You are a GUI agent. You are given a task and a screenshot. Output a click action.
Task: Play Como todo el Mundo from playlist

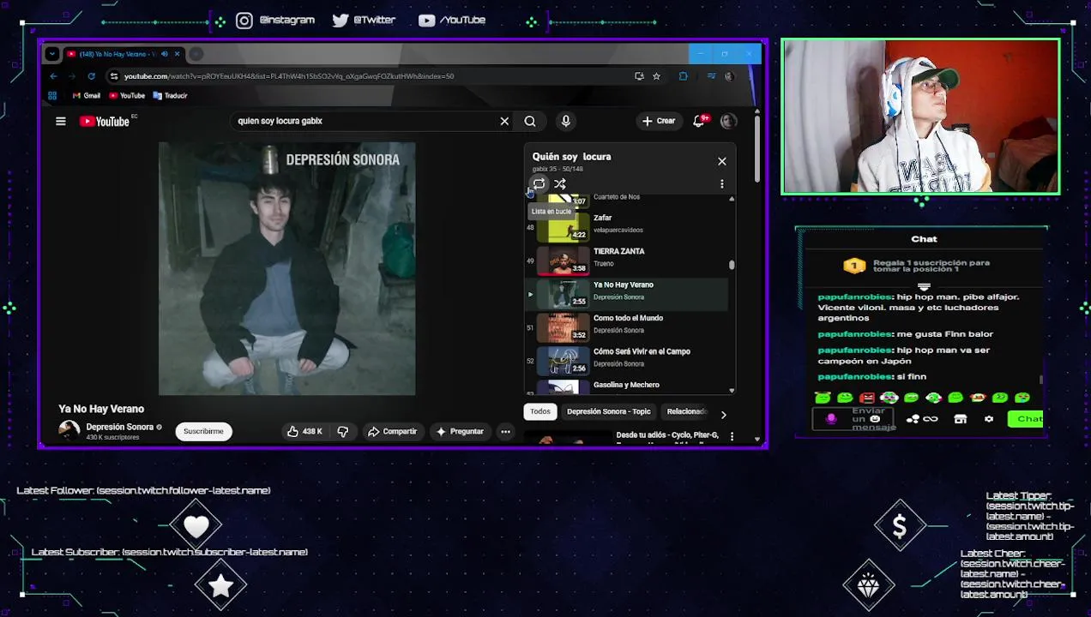tap(628, 326)
